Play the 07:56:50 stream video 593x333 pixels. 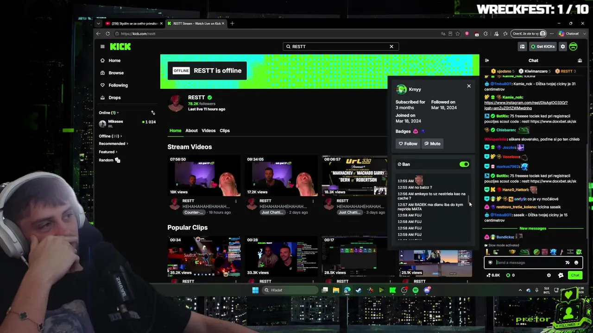tap(204, 176)
